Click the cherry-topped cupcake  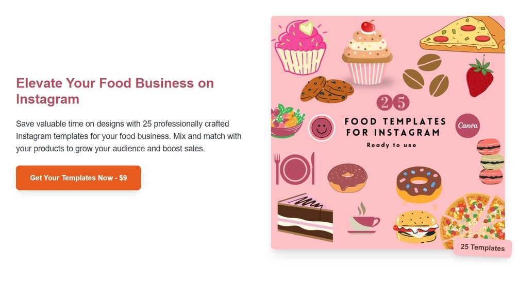click(367, 53)
